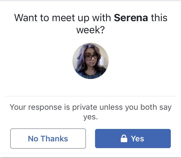
Task: Click the word "this" in the heading
Action: tap(159, 18)
